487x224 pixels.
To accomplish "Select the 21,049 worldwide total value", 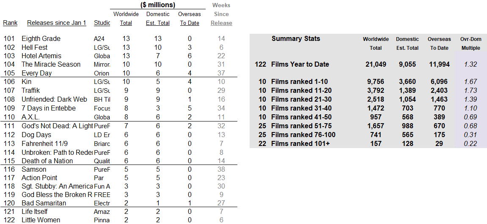I will 376,65.
